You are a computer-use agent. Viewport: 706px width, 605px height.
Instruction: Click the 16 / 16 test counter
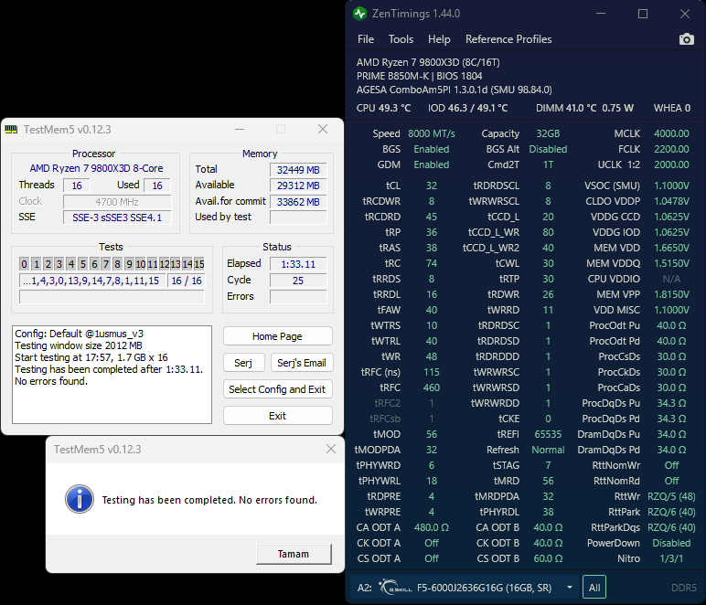point(187,281)
